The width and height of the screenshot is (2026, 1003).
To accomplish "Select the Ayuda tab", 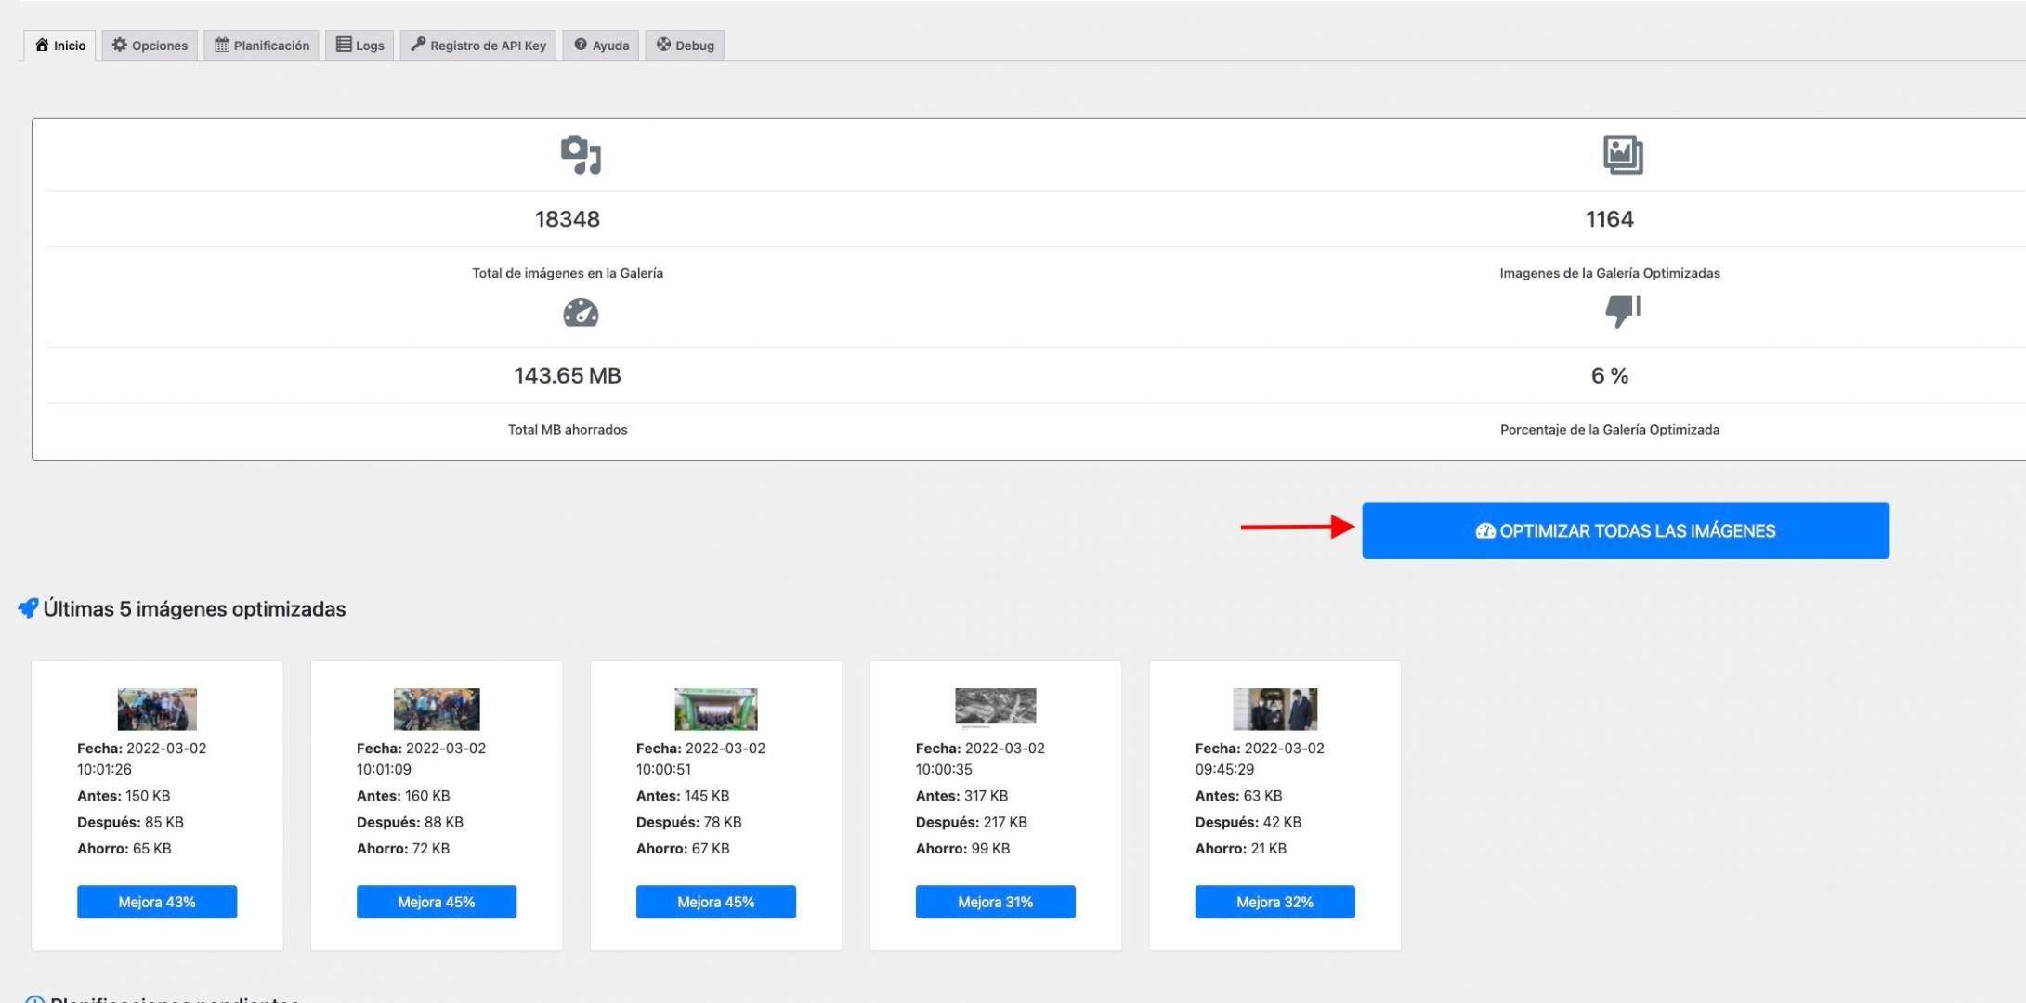I will pos(601,46).
